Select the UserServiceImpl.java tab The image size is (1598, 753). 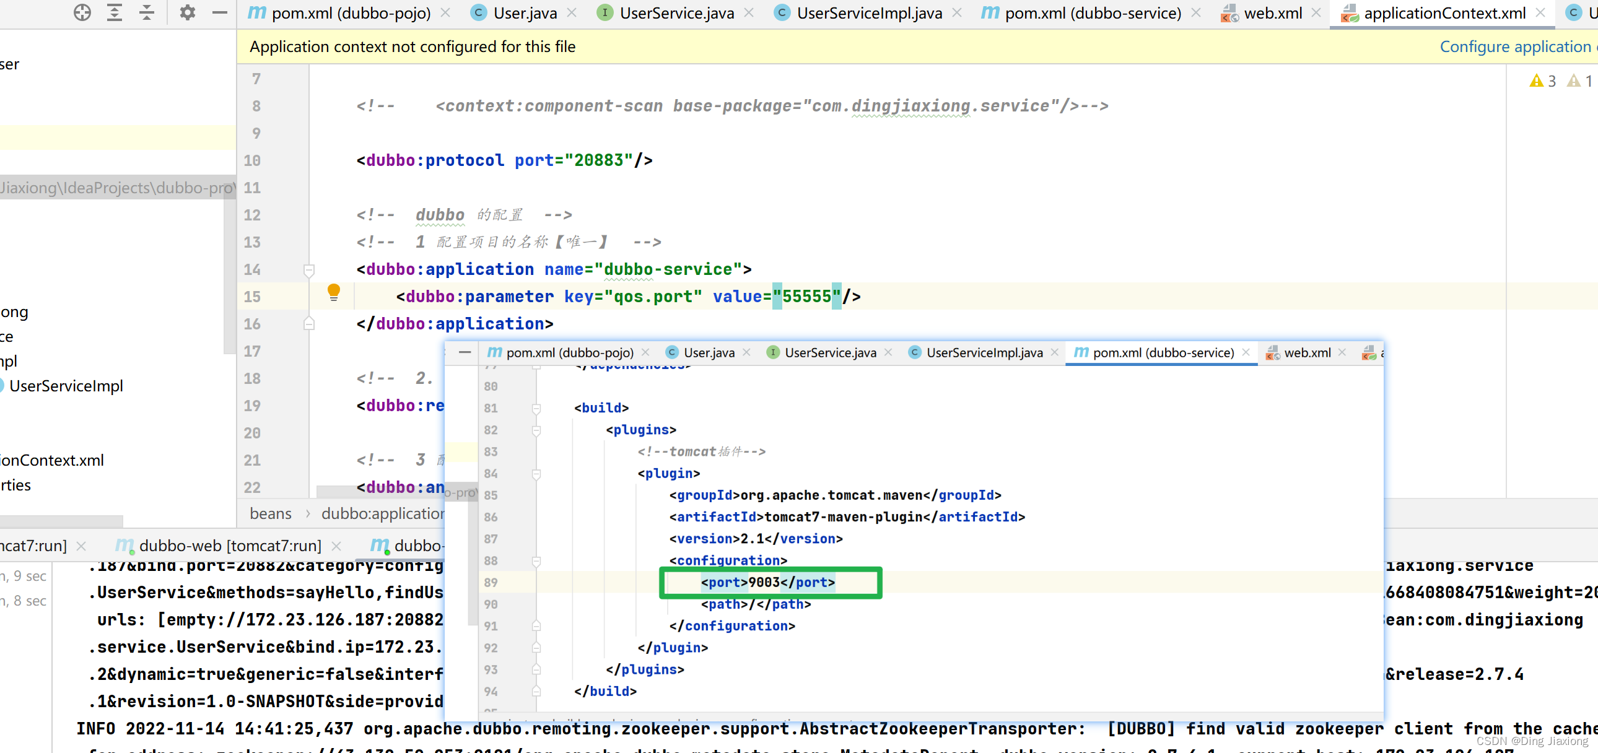[859, 13]
